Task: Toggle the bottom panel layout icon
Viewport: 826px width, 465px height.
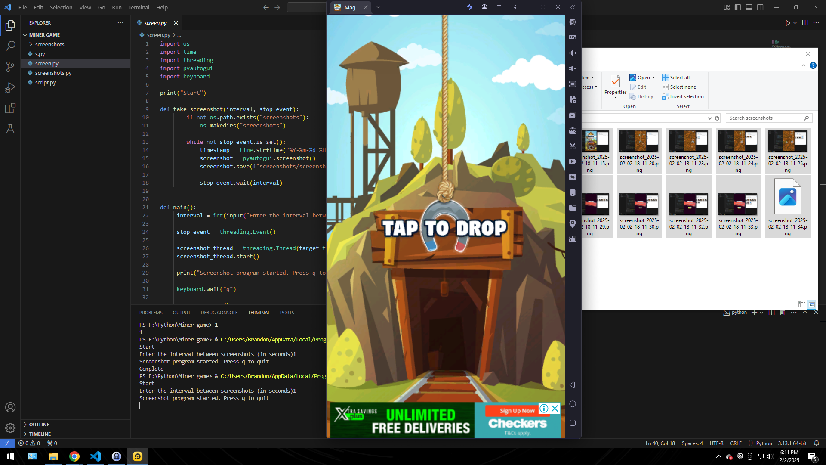Action: point(749,7)
